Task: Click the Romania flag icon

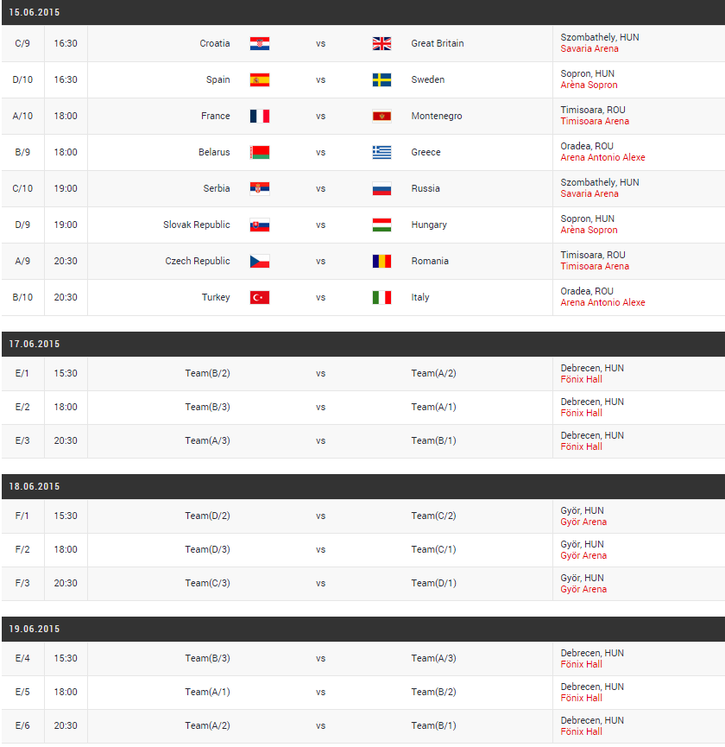Action: tap(381, 261)
